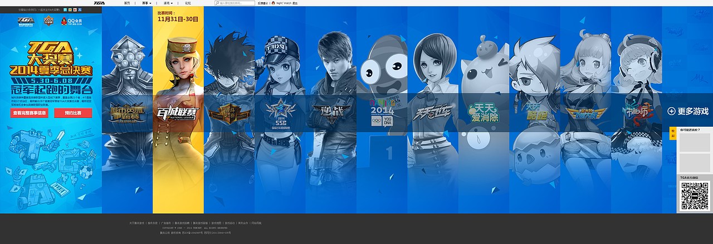
Task: Click the red 预约比赛 button
Action: [73, 113]
